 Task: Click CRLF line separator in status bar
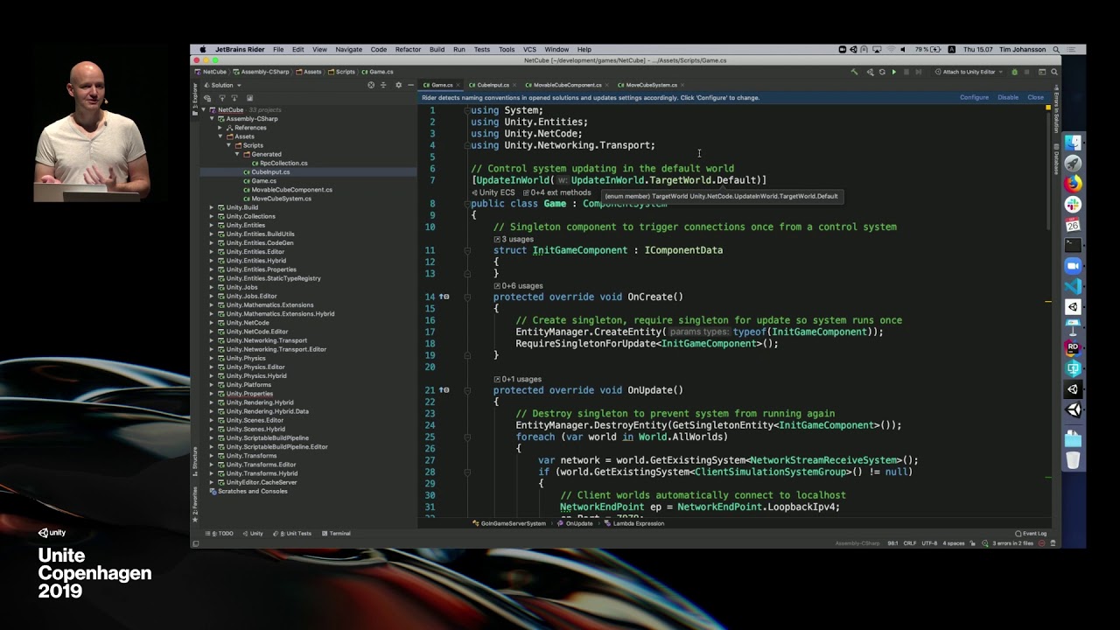pos(910,543)
